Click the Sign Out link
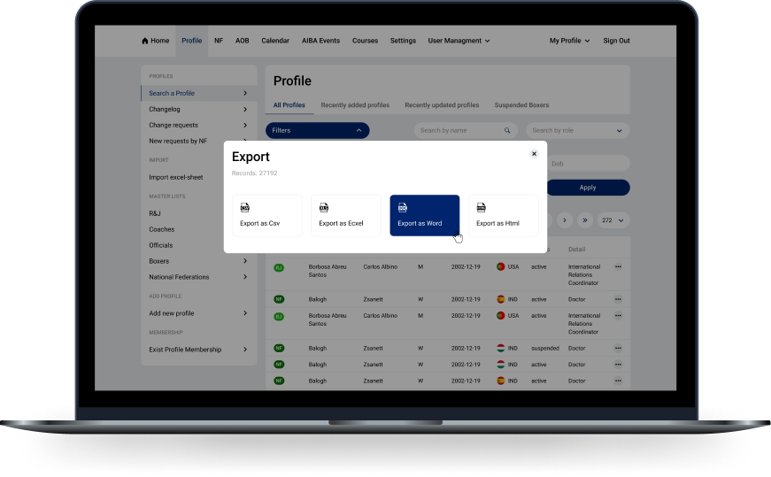Screen dimensions: 771x477 click(616, 41)
